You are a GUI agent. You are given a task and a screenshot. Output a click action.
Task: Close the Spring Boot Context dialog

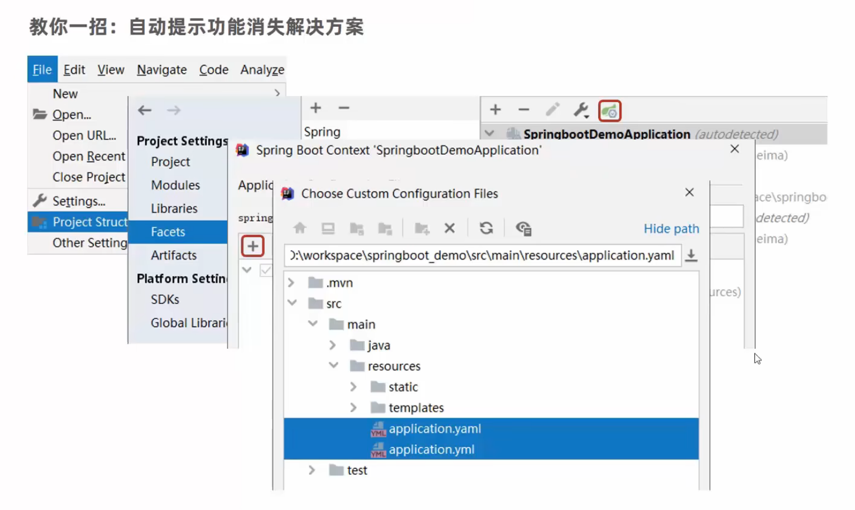pyautogui.click(x=735, y=149)
